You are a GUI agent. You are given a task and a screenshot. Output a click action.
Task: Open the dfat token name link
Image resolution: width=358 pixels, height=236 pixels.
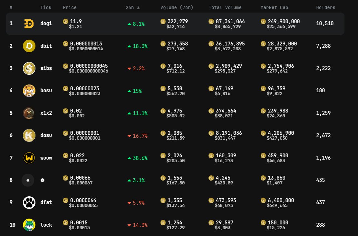coord(46,202)
